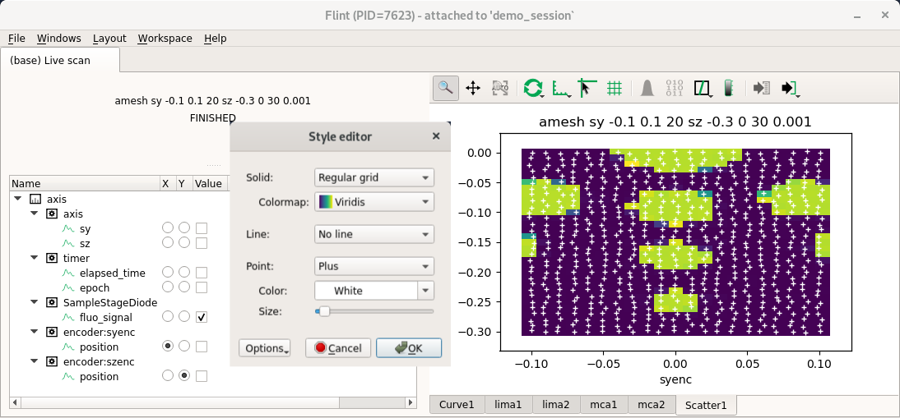Click Cancel in Style editor
This screenshot has height=418, width=900.
pos(338,348)
